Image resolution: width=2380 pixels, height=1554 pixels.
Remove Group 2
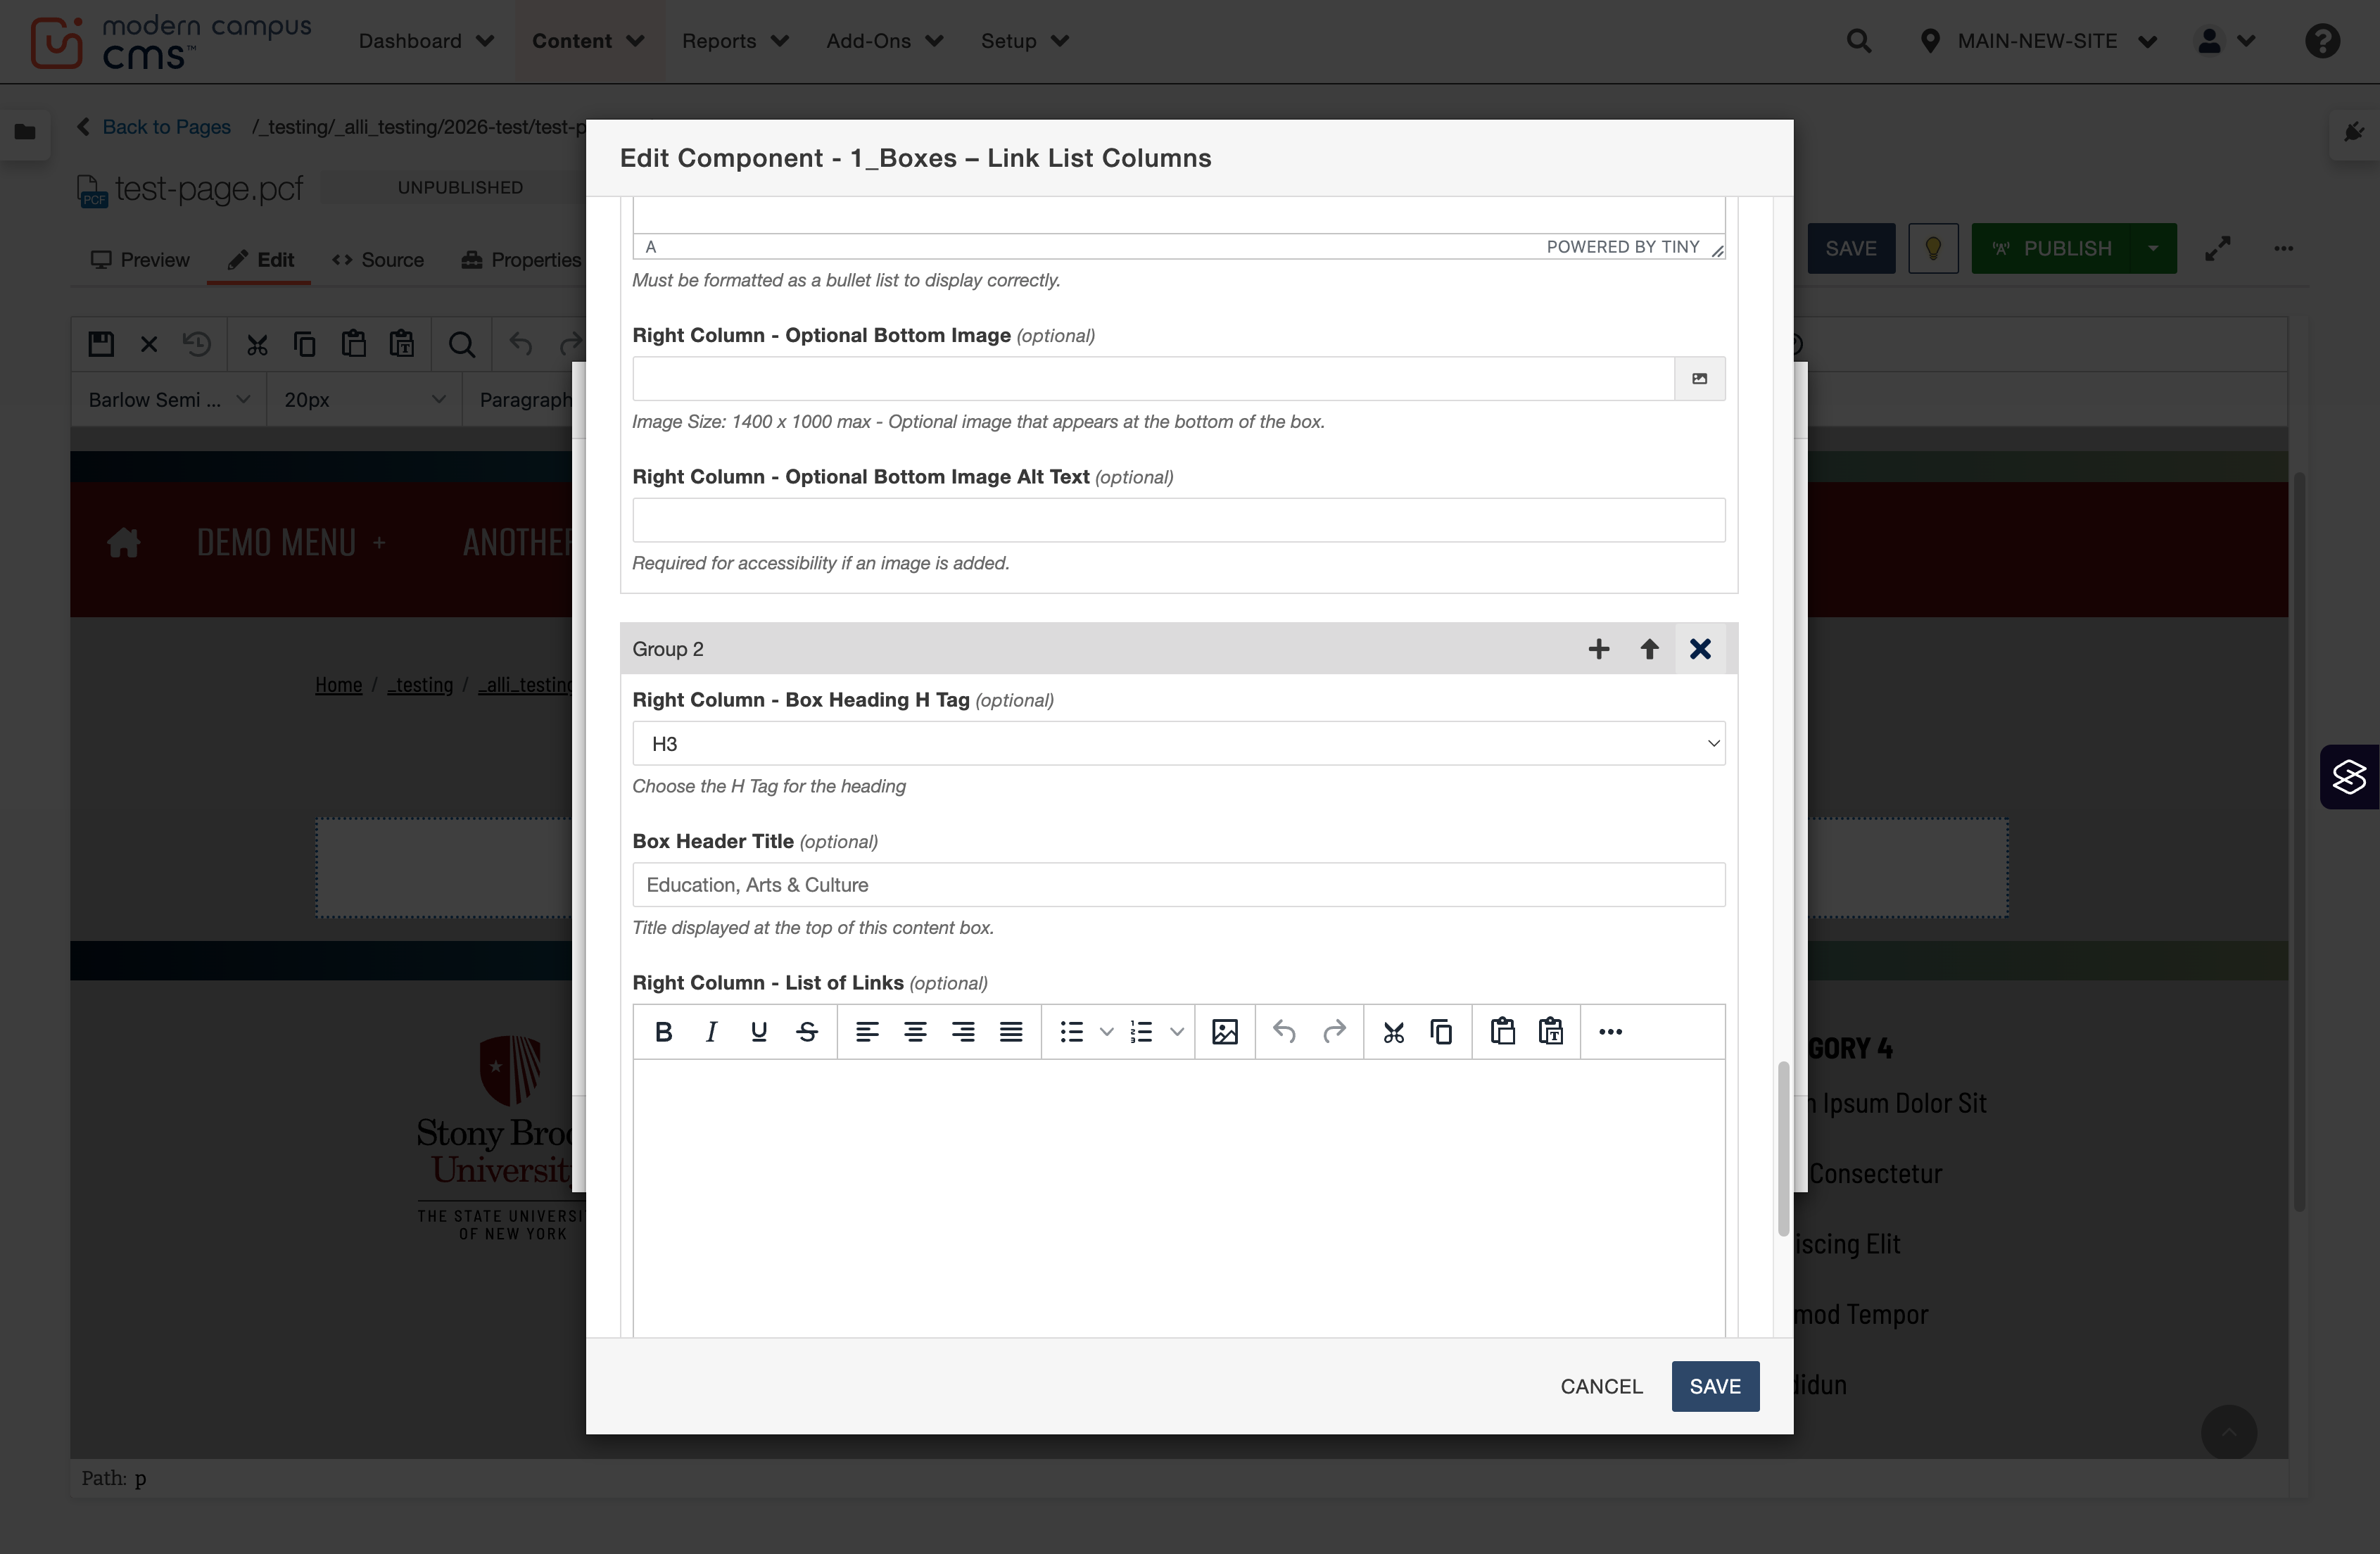coord(1700,649)
